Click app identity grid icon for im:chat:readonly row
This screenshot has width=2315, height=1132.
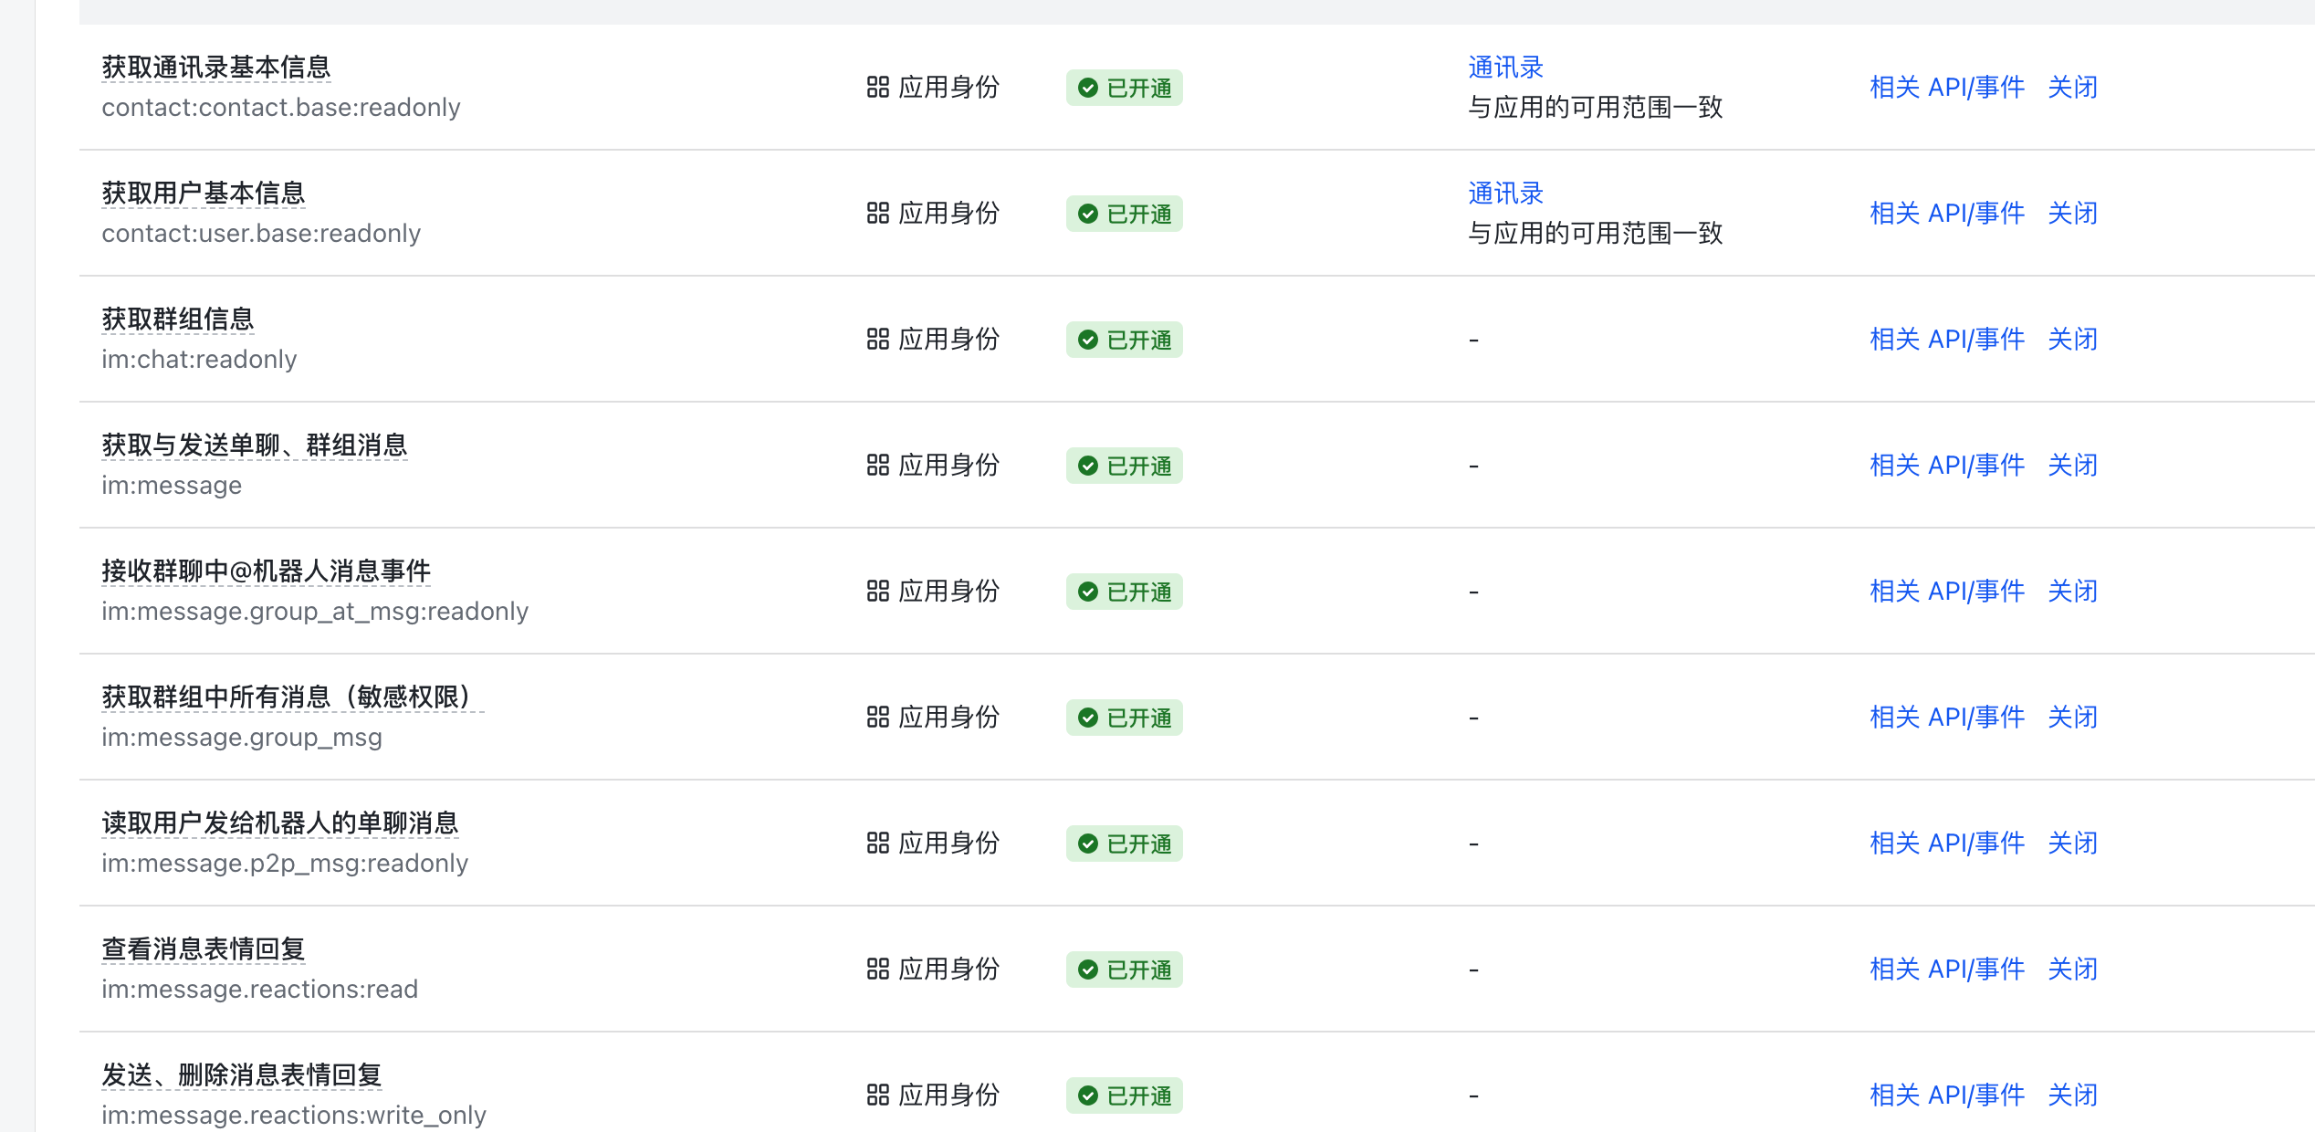[x=877, y=340]
